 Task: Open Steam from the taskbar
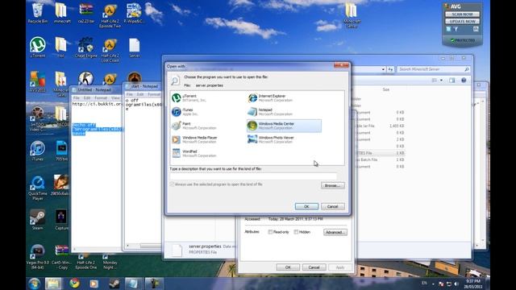[114, 284]
